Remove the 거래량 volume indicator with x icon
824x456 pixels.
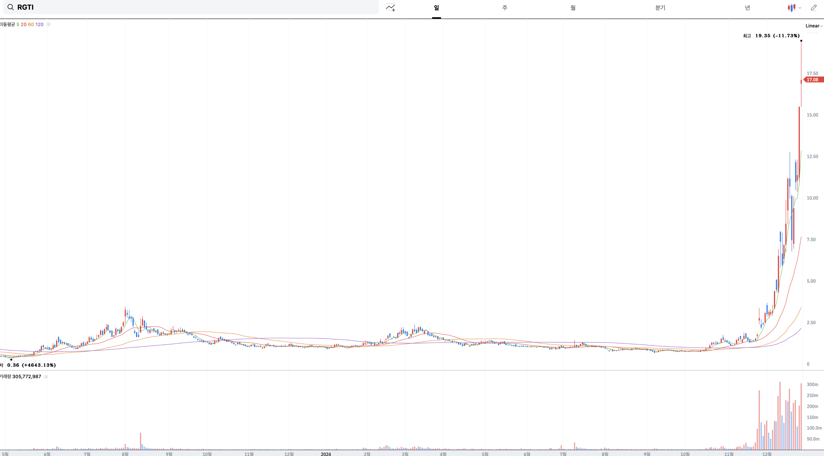(x=46, y=377)
